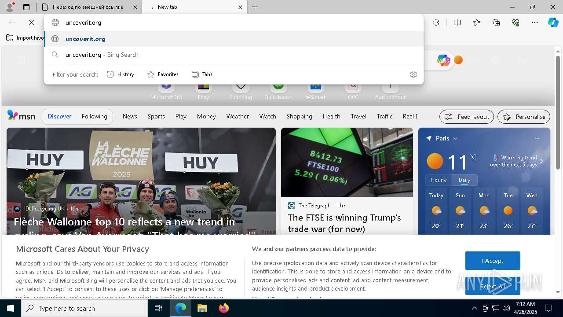Image resolution: width=563 pixels, height=317 pixels.
Task: Open the notifications center
Action: (548, 308)
